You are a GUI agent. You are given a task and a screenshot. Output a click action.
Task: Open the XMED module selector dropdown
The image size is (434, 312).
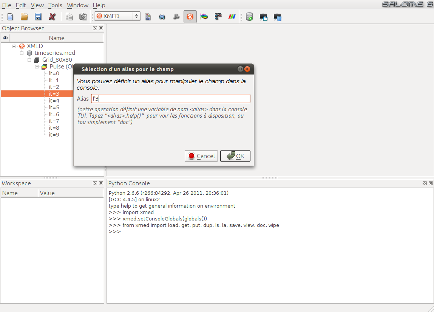pyautogui.click(x=117, y=16)
